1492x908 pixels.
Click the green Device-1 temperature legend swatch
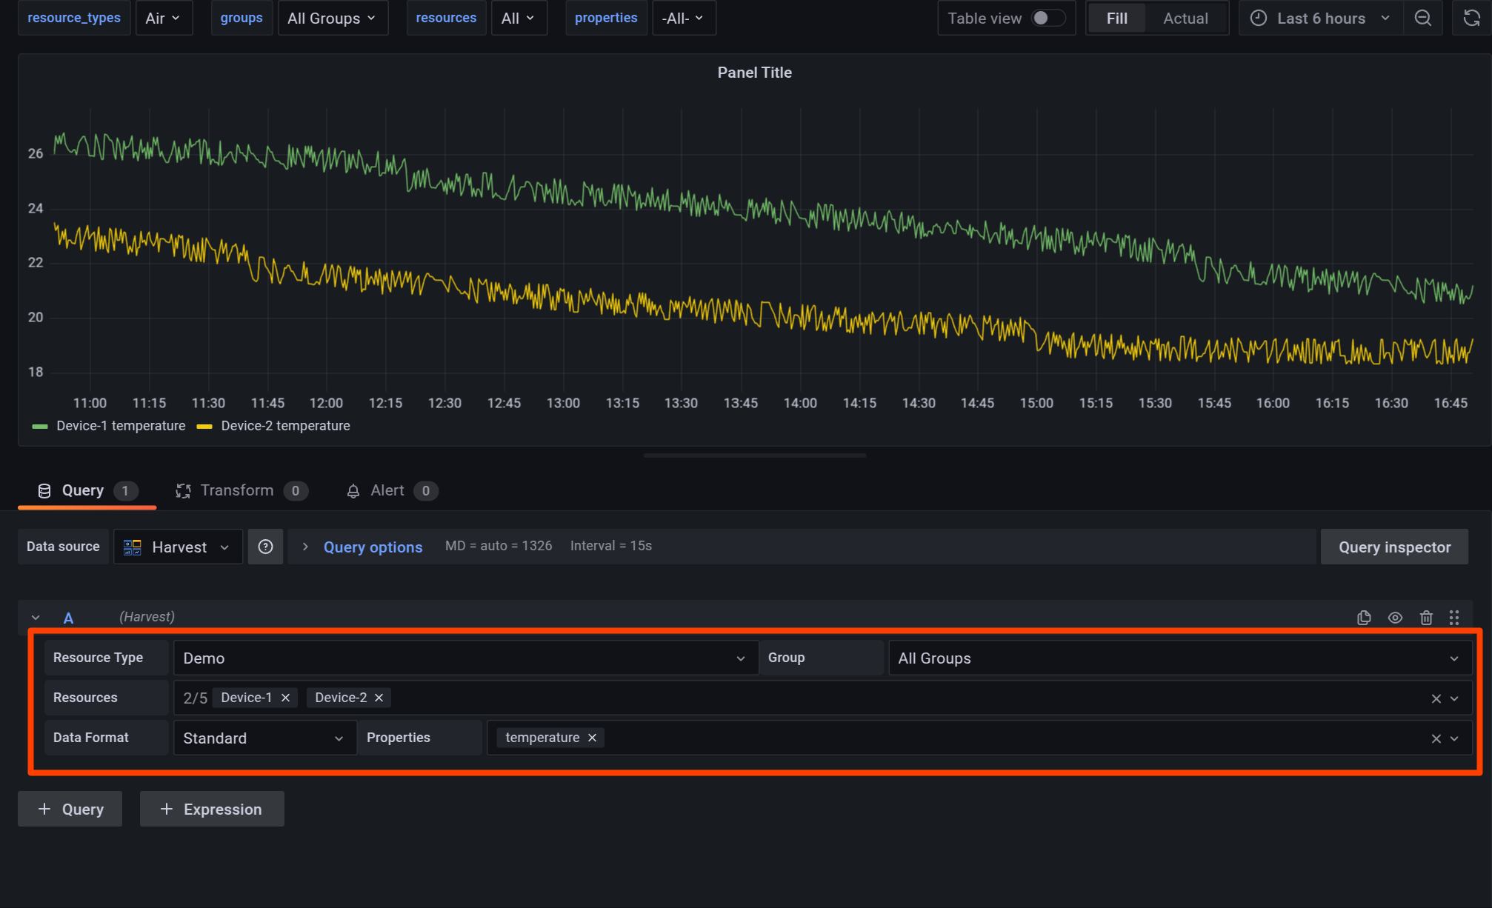[39, 426]
